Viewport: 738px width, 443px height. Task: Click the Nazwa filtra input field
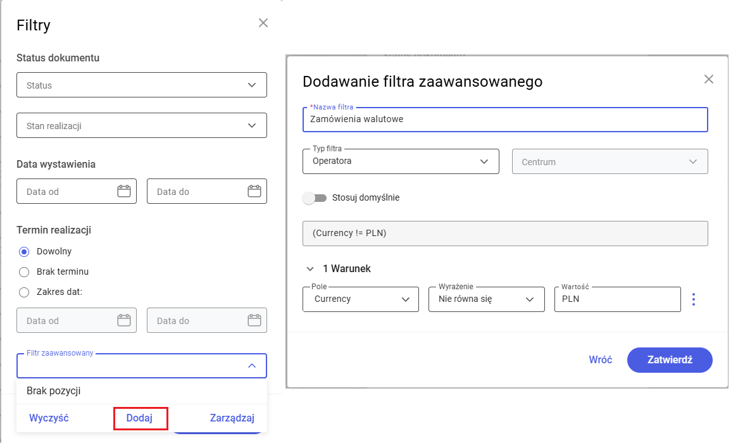504,120
